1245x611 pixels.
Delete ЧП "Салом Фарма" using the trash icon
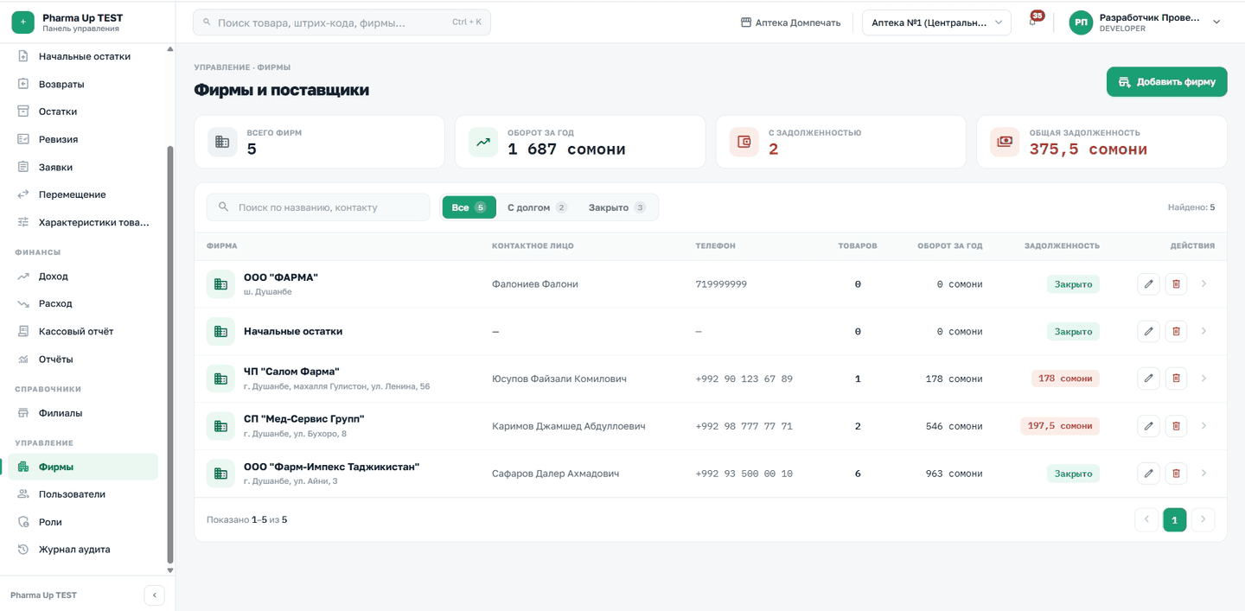coord(1176,379)
